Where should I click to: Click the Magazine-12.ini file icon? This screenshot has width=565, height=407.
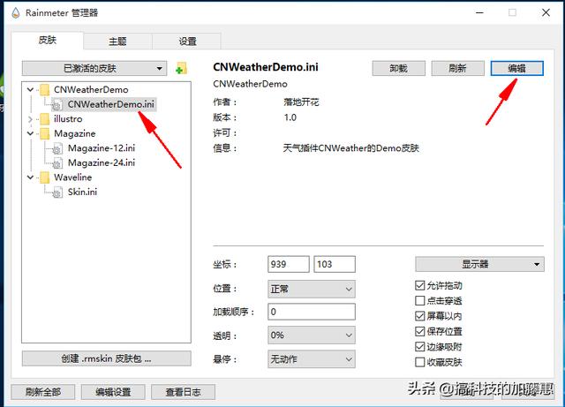tap(57, 148)
